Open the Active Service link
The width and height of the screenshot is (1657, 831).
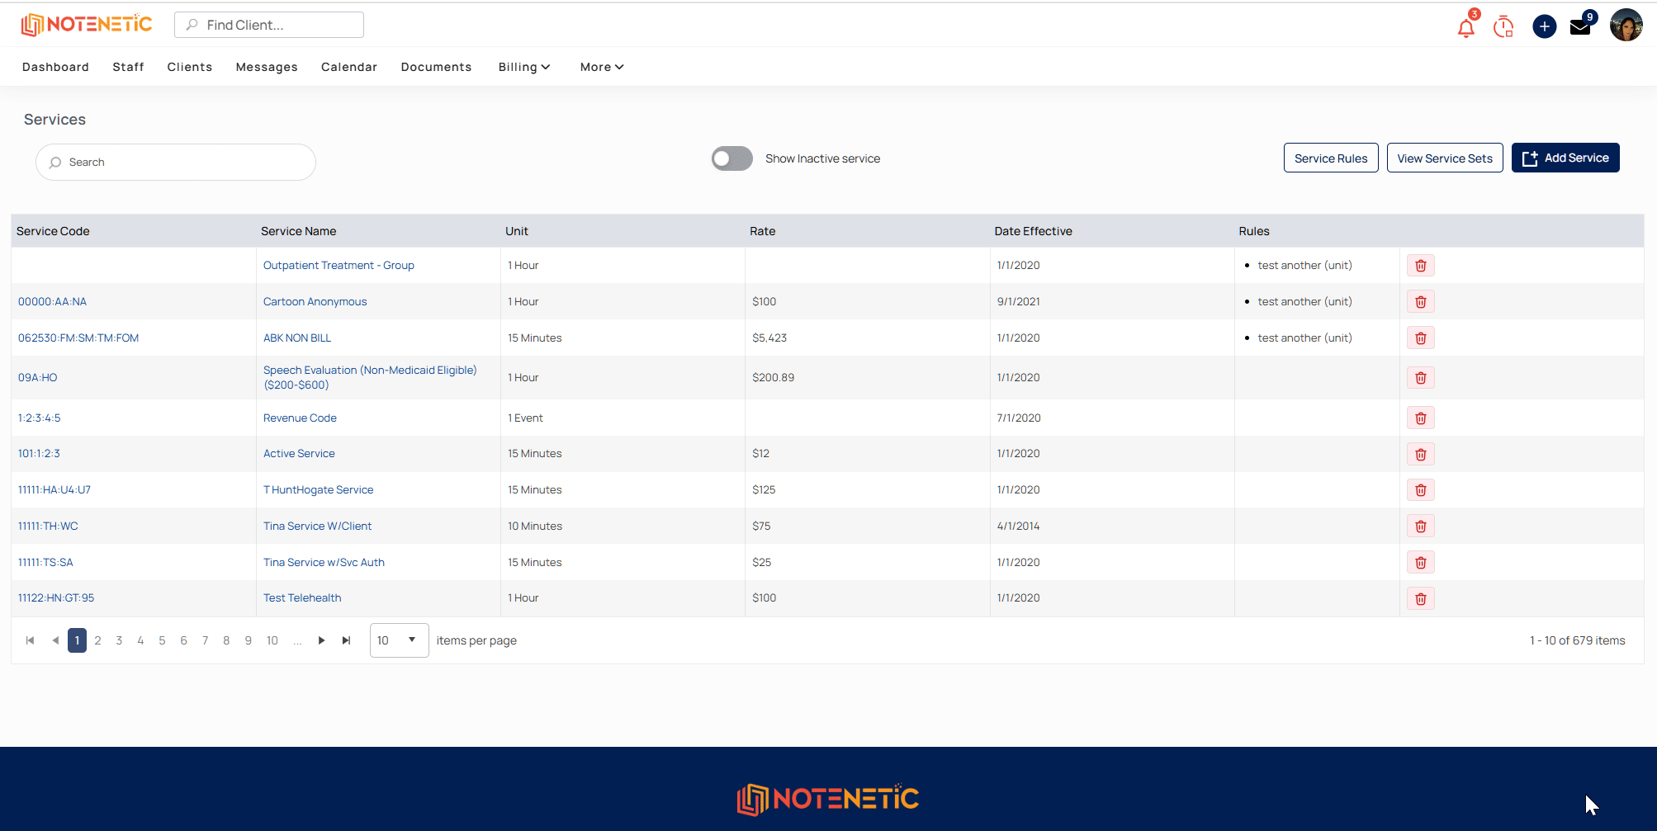[299, 454]
